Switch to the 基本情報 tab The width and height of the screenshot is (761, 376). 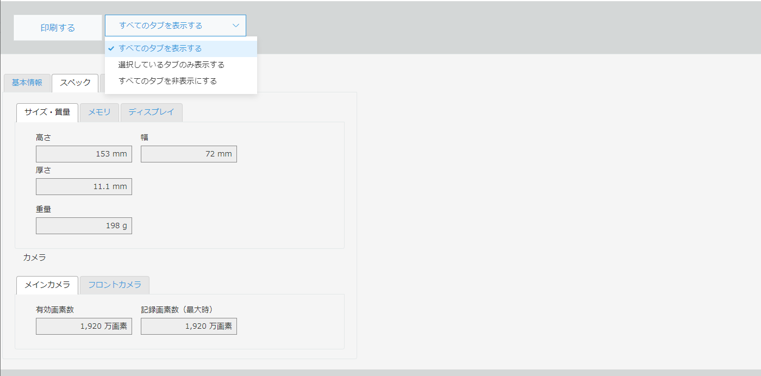coord(27,83)
